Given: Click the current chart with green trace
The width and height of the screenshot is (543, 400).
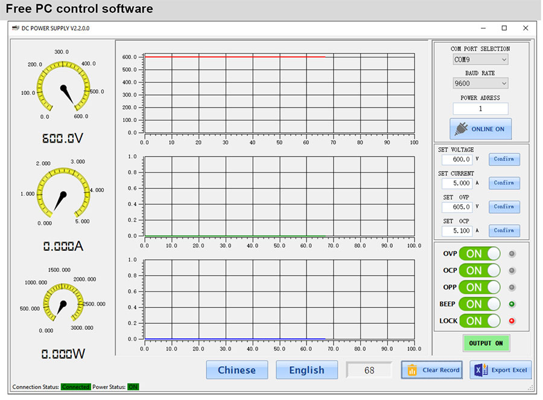Looking at the screenshot, I should coord(279,196).
